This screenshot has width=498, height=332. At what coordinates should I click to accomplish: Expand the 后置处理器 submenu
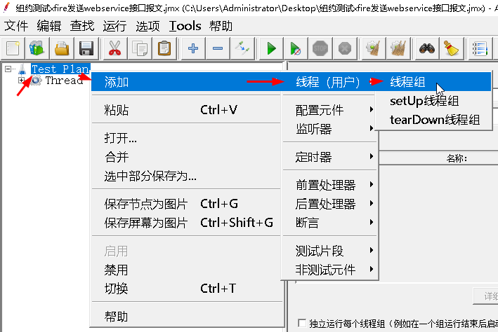pyautogui.click(x=329, y=204)
